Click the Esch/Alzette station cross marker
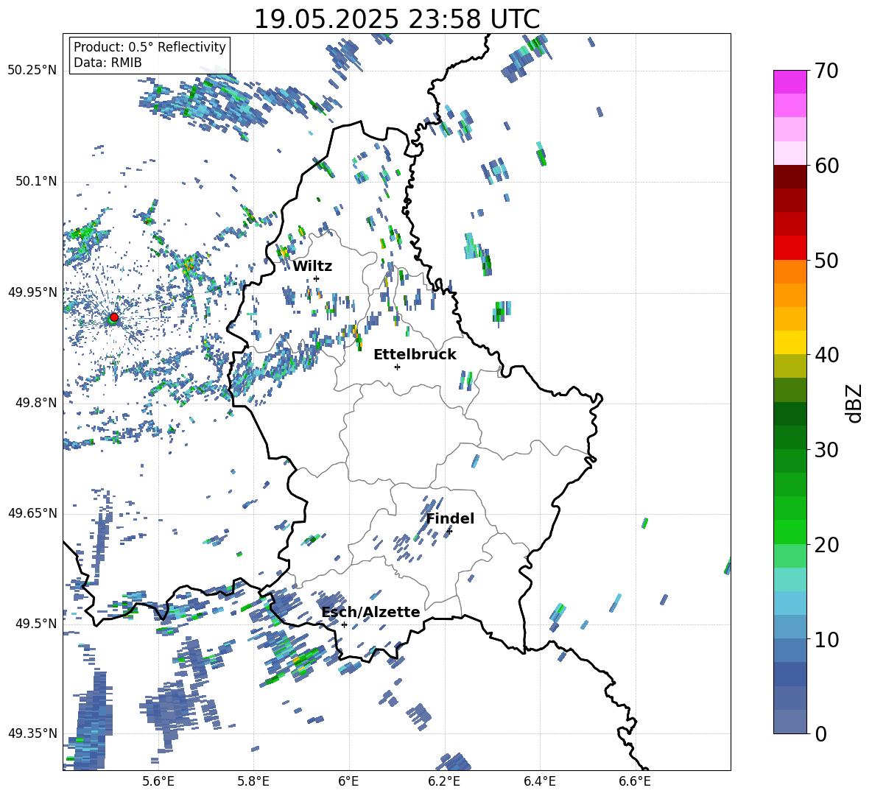The width and height of the screenshot is (872, 796). (344, 624)
